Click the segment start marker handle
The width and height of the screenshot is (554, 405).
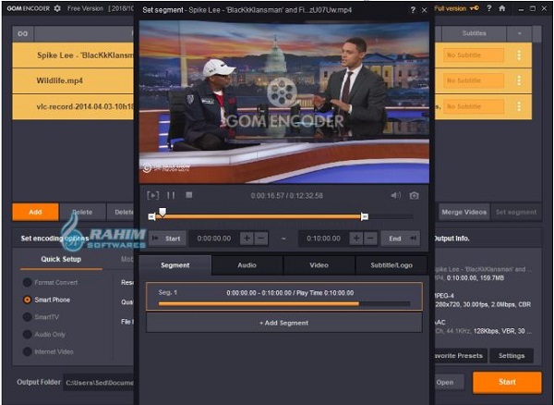[x=152, y=216]
